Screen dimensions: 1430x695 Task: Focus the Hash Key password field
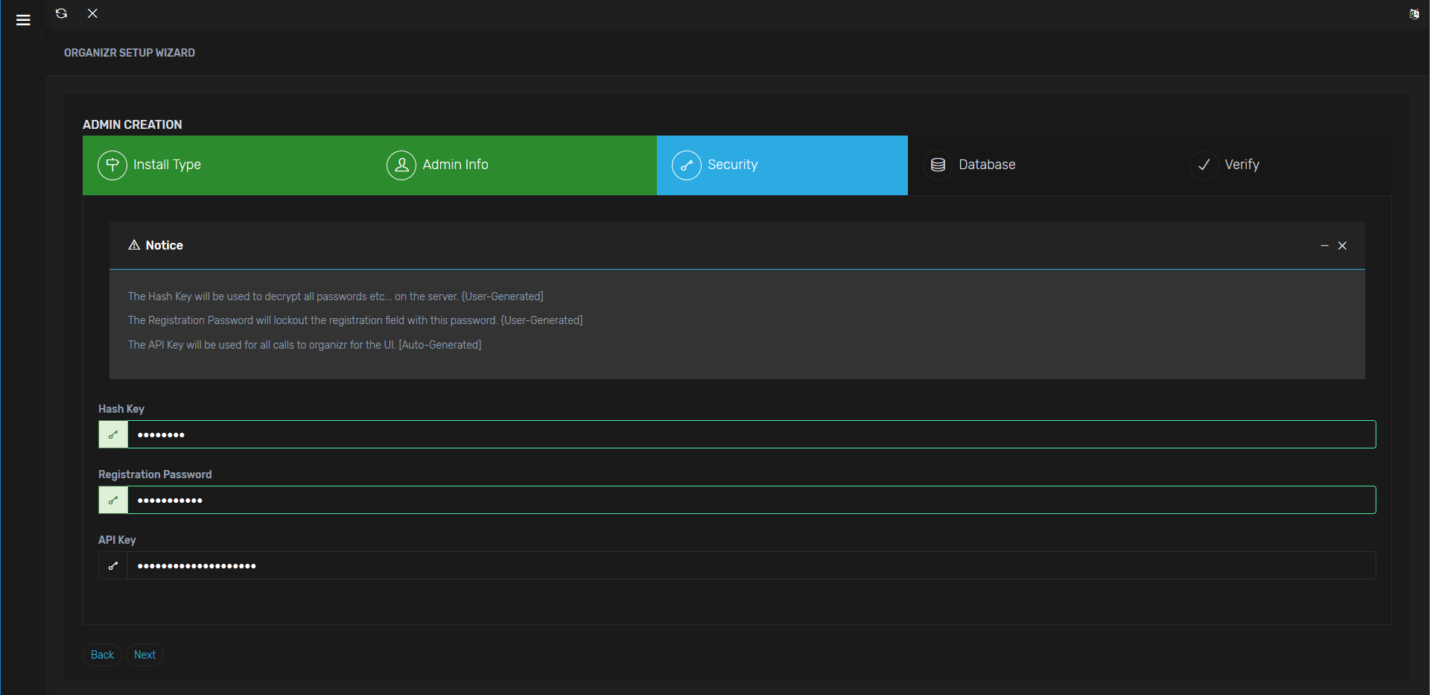[x=751, y=434]
